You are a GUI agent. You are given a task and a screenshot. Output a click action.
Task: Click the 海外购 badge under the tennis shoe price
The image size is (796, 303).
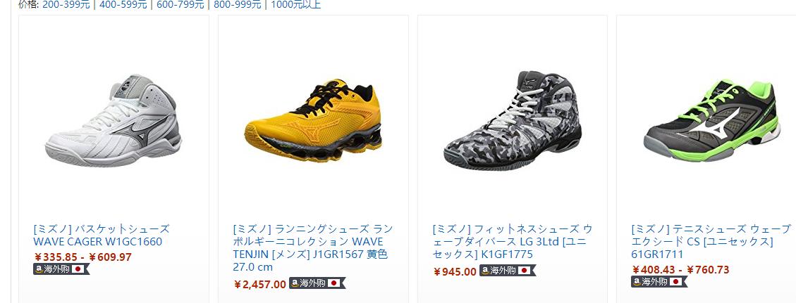[x=659, y=282]
